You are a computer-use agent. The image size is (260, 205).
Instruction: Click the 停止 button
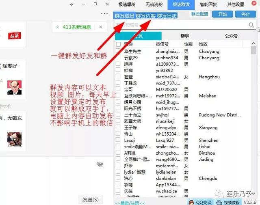pos(245,14)
